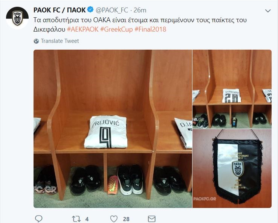Open the #Final2018 hashtag
The image size is (278, 223).
150,29
